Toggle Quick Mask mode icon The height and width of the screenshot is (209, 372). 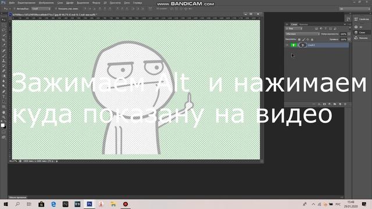3,132
